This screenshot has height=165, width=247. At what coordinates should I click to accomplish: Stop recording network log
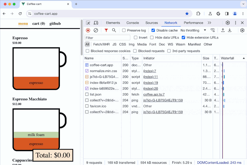click(88, 30)
